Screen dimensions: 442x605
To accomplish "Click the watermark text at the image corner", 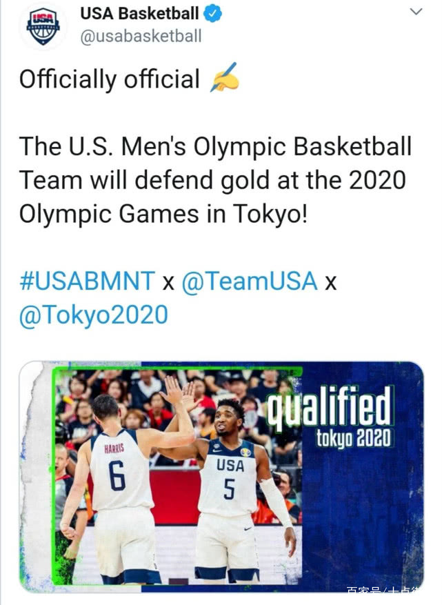I will [385, 590].
